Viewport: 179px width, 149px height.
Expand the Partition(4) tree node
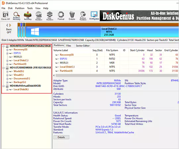coord(7,64)
